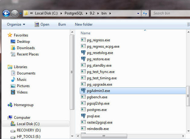The image size is (190, 139).
Task: Click file list vertical scroll up arrow
Action: point(188,32)
